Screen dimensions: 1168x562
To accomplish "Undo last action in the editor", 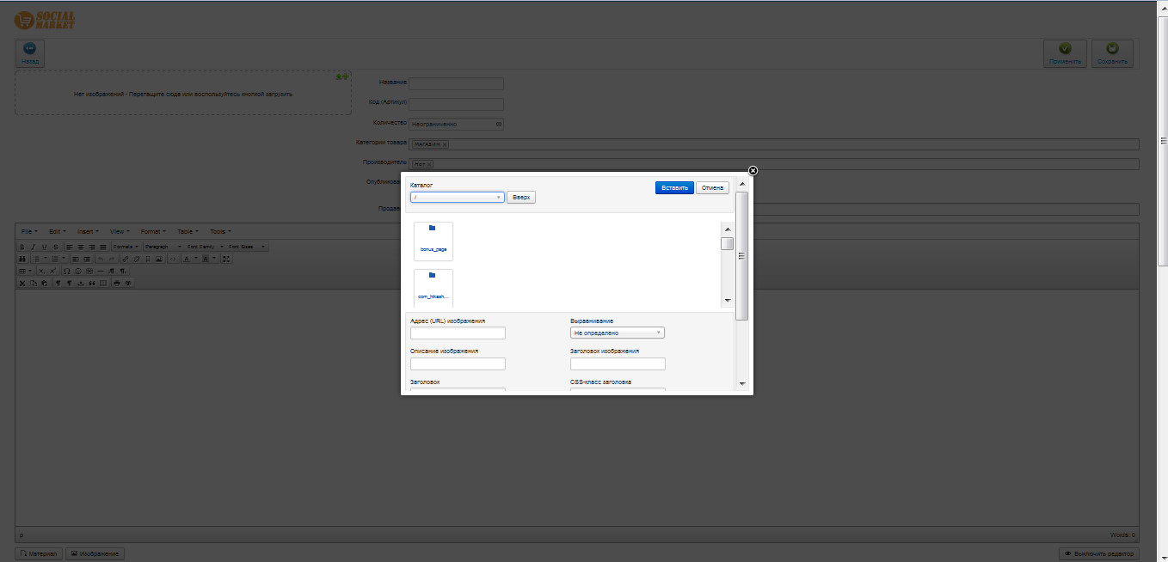I will 101,259.
